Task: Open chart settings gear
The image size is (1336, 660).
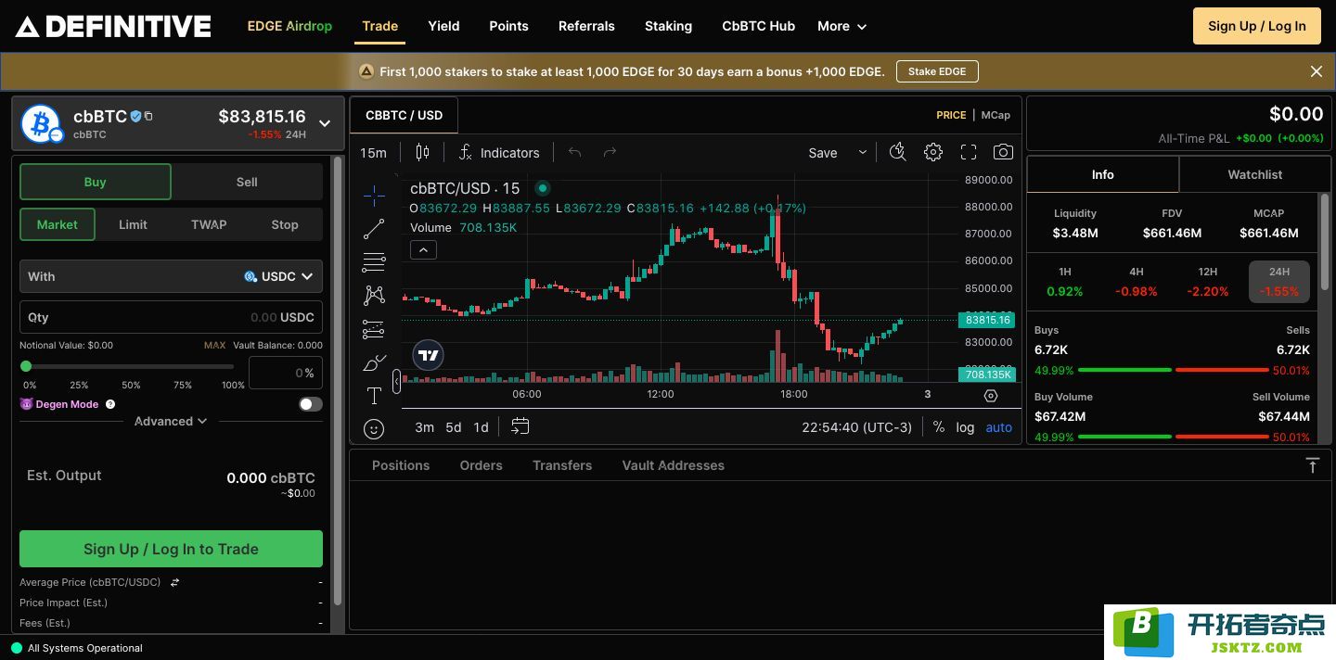Action: coord(933,152)
